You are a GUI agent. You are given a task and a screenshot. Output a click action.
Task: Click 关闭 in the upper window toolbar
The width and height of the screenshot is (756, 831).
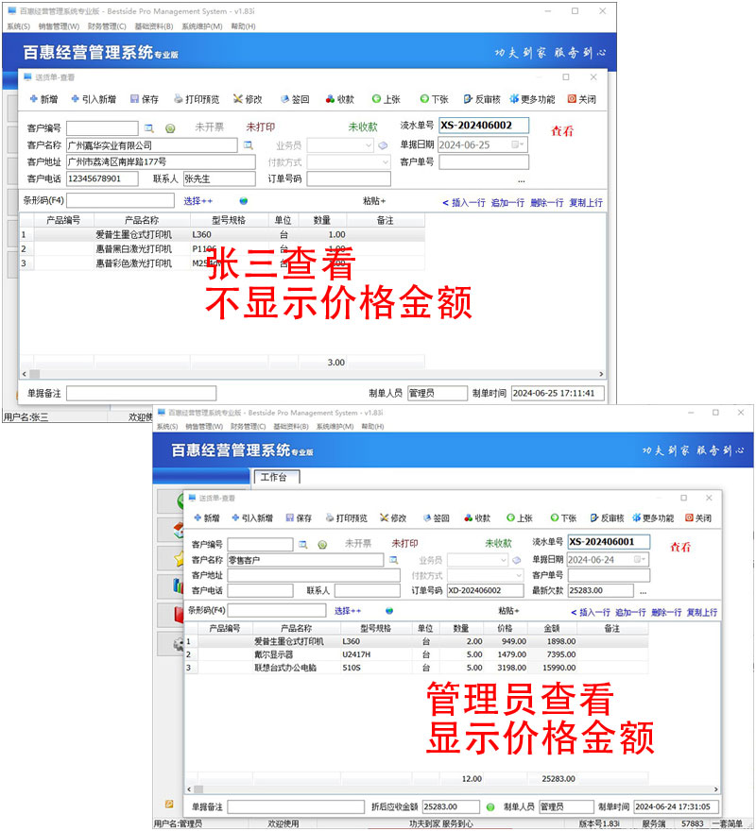[581, 99]
